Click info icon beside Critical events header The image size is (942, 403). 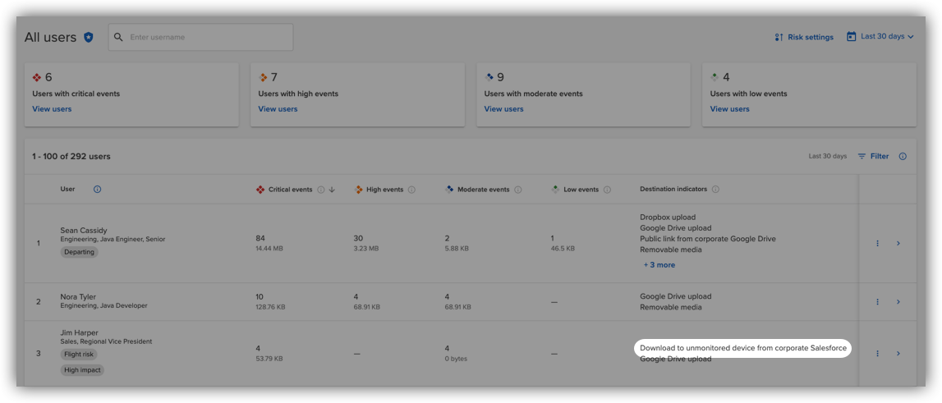point(321,190)
